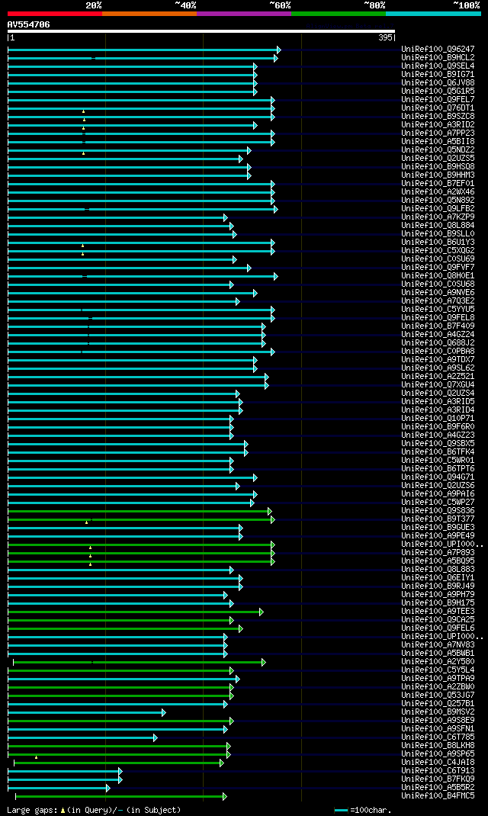Click the white query sequence bar

[x=201, y=31]
